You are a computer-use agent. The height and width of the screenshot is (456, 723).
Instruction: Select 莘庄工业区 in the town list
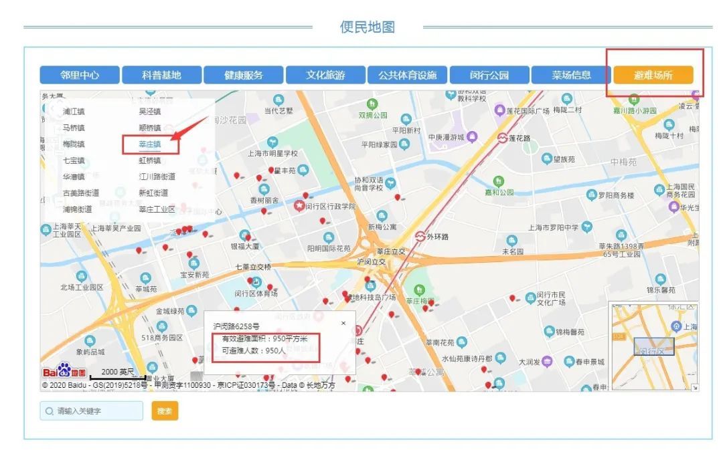[x=157, y=209]
